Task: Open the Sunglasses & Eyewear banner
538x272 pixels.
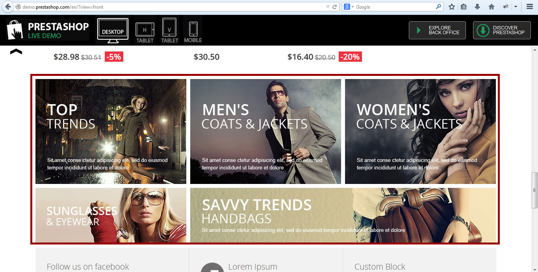Action: click(111, 215)
